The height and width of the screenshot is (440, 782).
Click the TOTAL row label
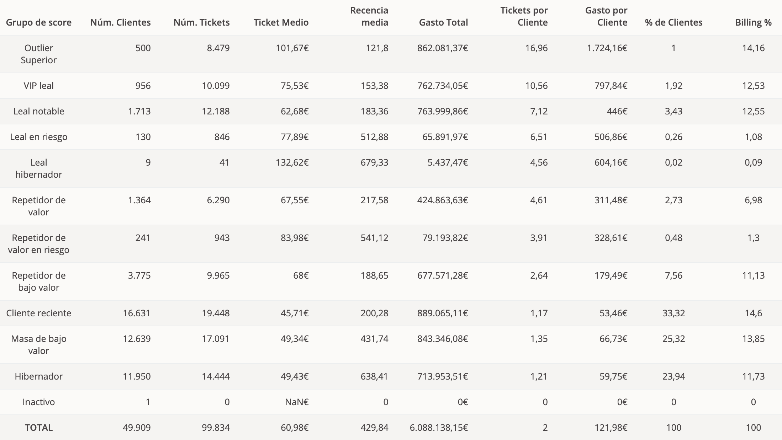(x=39, y=428)
